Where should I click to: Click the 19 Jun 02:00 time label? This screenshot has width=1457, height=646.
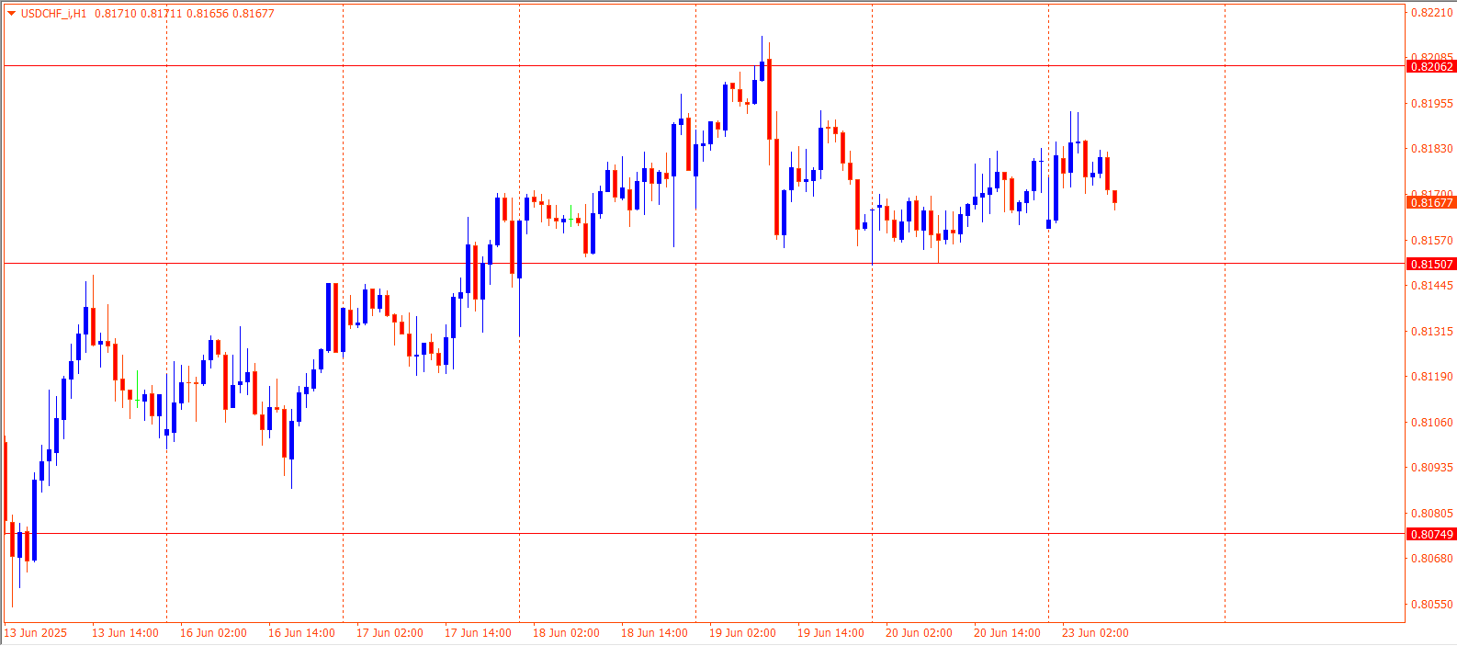742,633
